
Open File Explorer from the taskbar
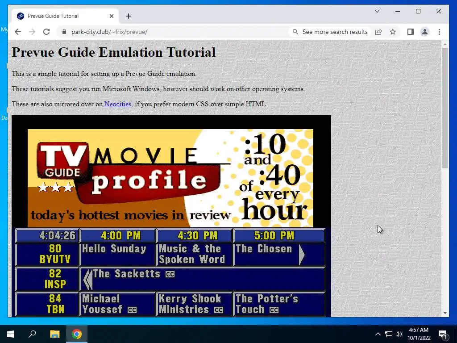pyautogui.click(x=54, y=334)
